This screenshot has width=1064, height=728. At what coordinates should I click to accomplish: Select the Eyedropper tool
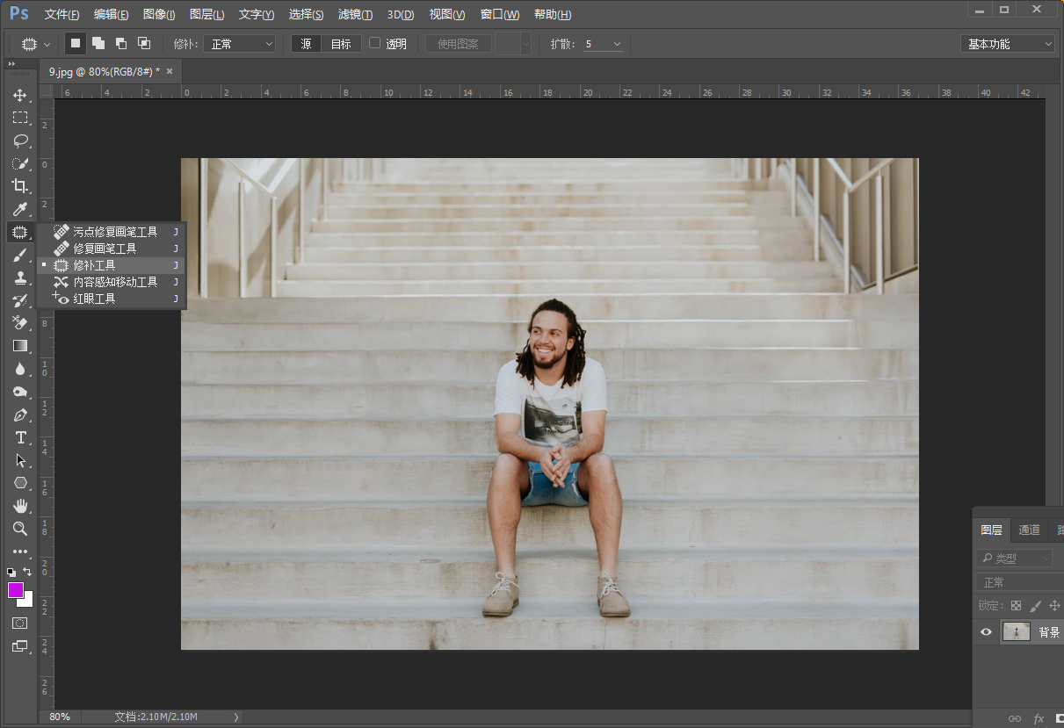coord(19,209)
